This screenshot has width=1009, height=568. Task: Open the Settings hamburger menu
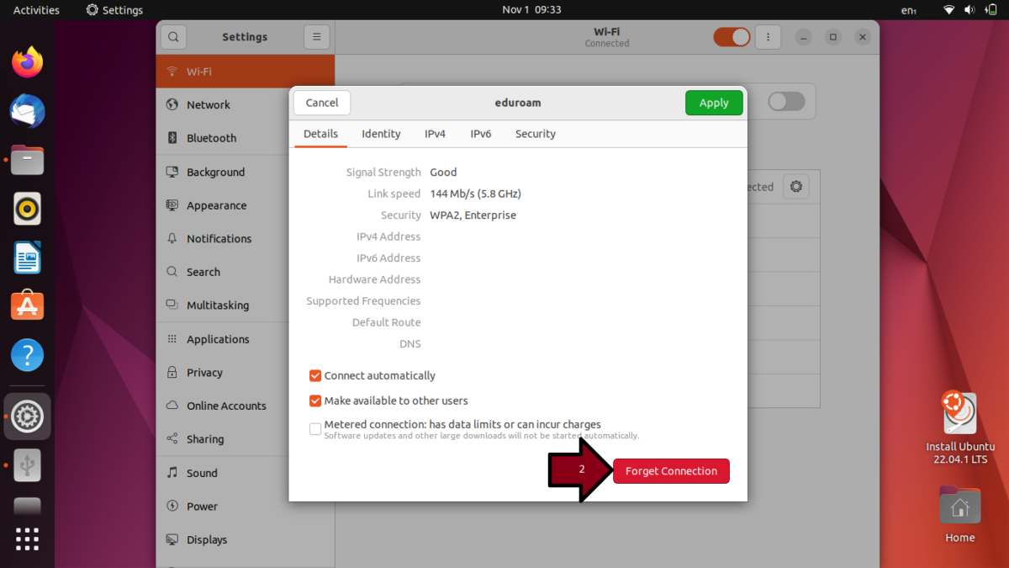[316, 36]
